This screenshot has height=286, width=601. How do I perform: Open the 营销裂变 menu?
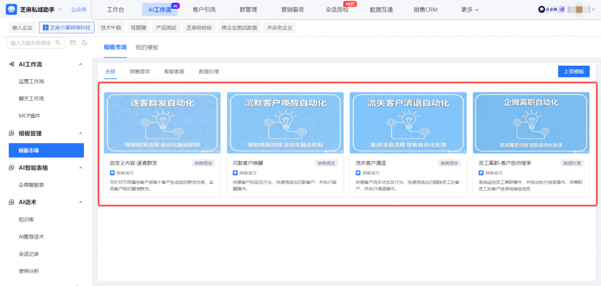(292, 9)
